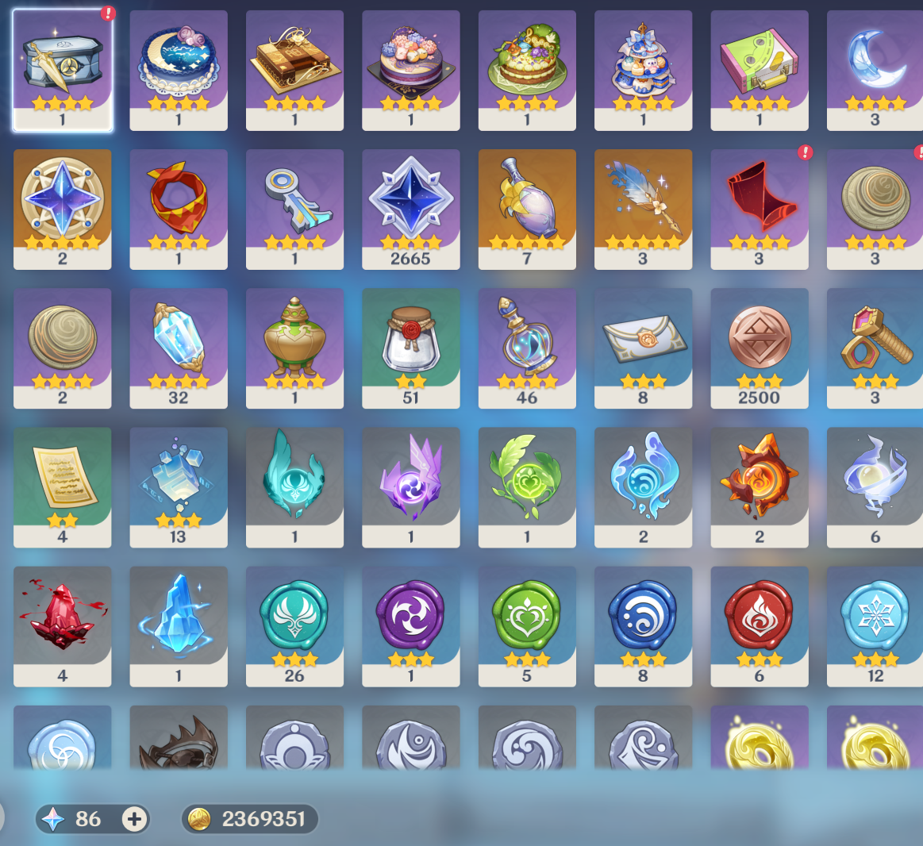Select the blue Hydro water emblem
Image resolution: width=923 pixels, height=846 pixels.
(644, 487)
